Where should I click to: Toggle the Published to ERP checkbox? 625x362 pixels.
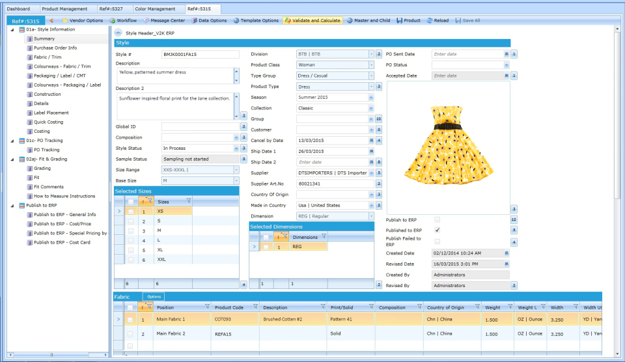click(437, 230)
